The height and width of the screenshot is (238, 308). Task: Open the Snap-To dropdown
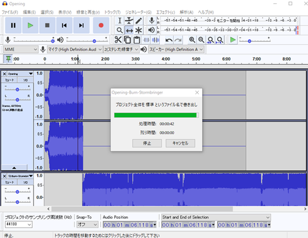point(87,225)
